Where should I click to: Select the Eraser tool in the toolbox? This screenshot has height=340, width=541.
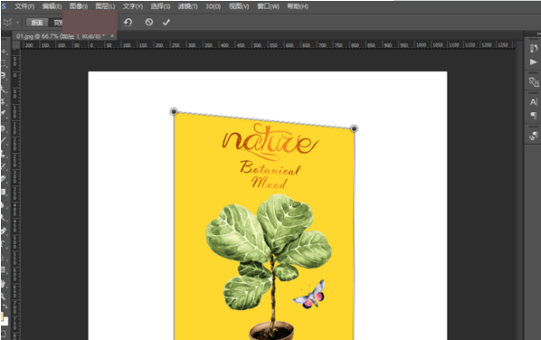pyautogui.click(x=4, y=178)
